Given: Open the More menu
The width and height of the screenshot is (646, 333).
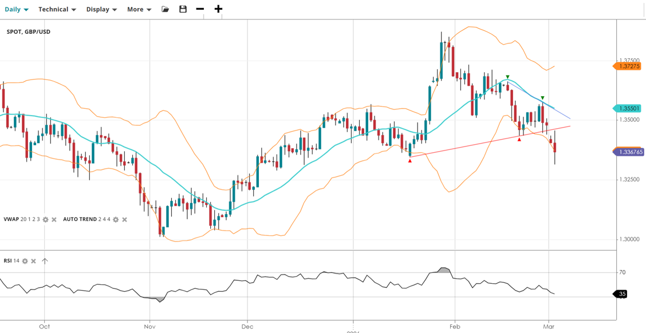Looking at the screenshot, I should pyautogui.click(x=139, y=9).
